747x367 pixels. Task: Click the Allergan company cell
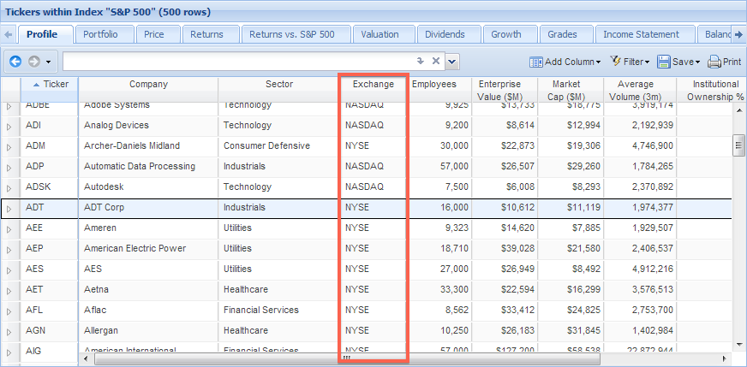point(149,330)
